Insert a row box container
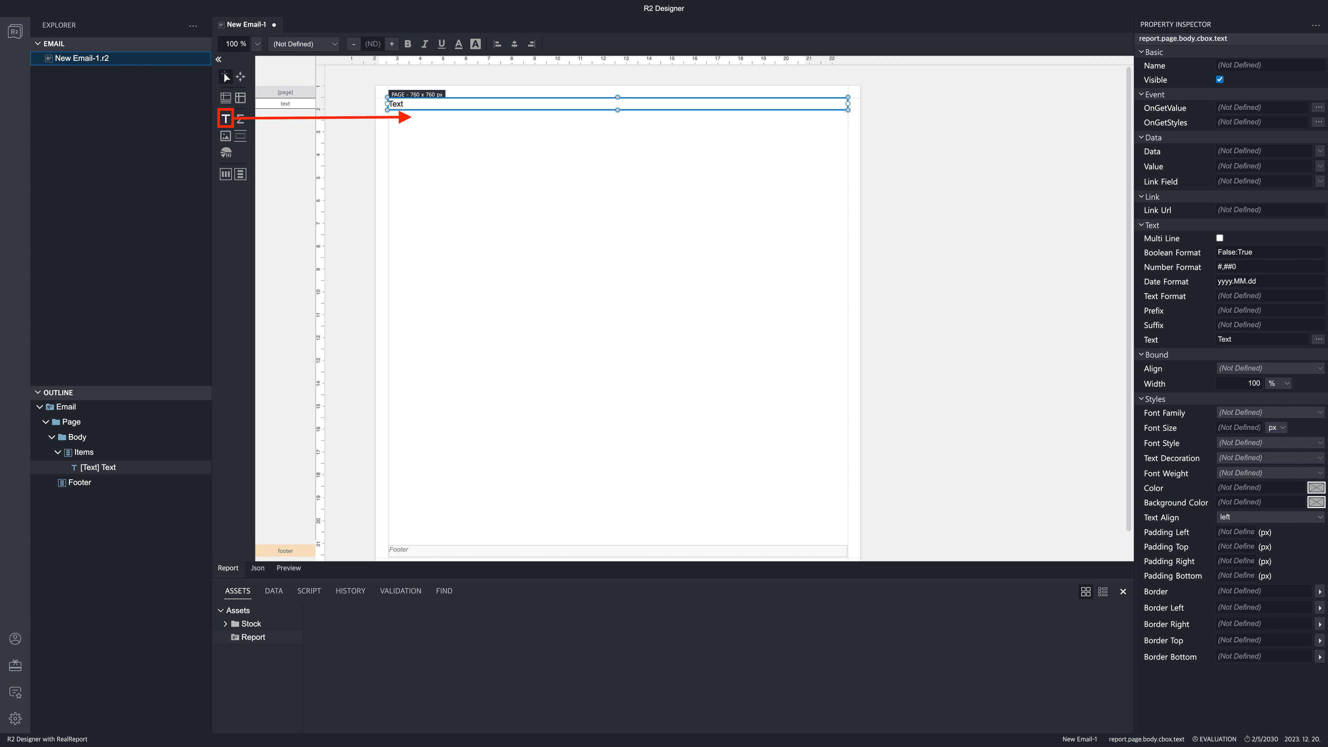1328x747 pixels. click(x=240, y=174)
